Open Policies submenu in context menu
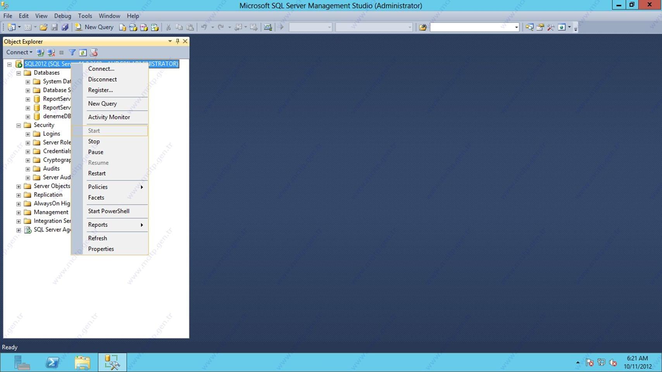This screenshot has height=372, width=662. click(x=110, y=187)
